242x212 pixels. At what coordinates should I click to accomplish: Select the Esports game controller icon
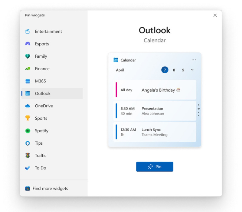pos(28,44)
